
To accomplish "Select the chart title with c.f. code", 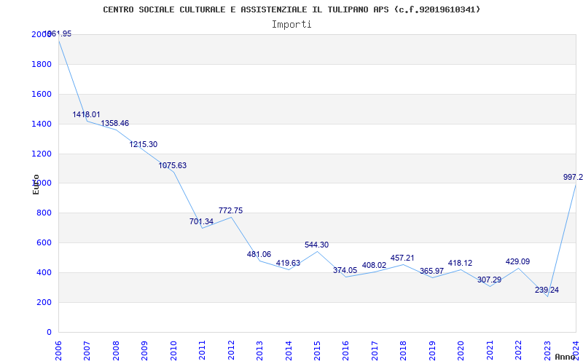I will tap(291, 9).
